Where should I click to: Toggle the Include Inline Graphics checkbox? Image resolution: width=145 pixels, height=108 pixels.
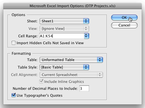pos(41,81)
